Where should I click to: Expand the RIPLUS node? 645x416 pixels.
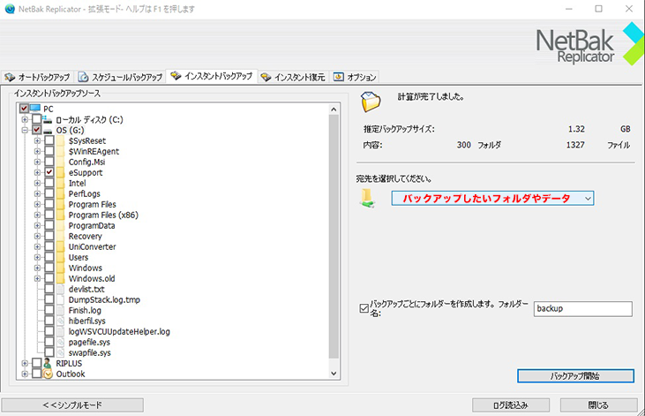[25, 363]
